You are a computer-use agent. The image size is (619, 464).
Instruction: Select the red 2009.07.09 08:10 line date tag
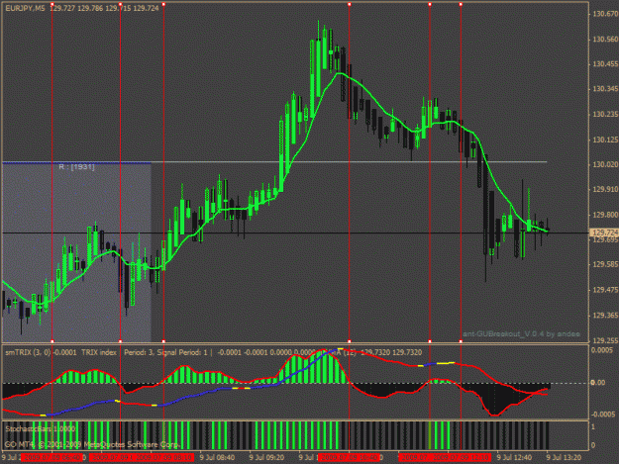coord(163,458)
